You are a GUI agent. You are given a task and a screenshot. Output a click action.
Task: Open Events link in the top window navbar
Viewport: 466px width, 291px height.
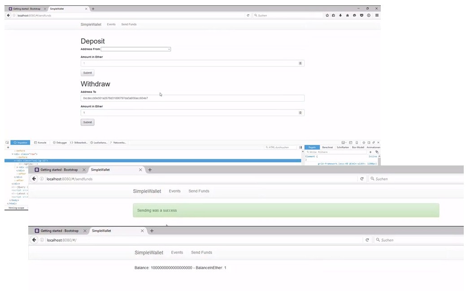tap(111, 24)
